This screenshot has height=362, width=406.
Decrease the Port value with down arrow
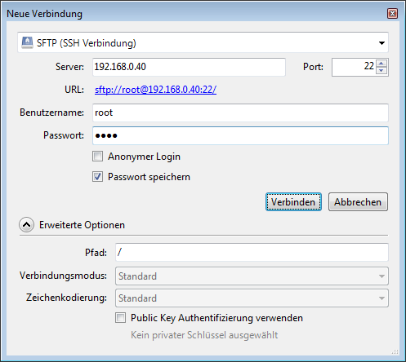381,70
